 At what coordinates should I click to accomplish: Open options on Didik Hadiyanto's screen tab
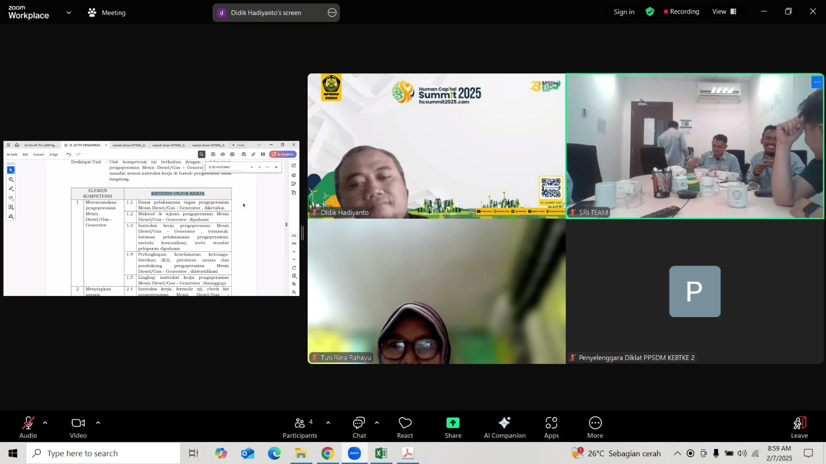[x=332, y=12]
